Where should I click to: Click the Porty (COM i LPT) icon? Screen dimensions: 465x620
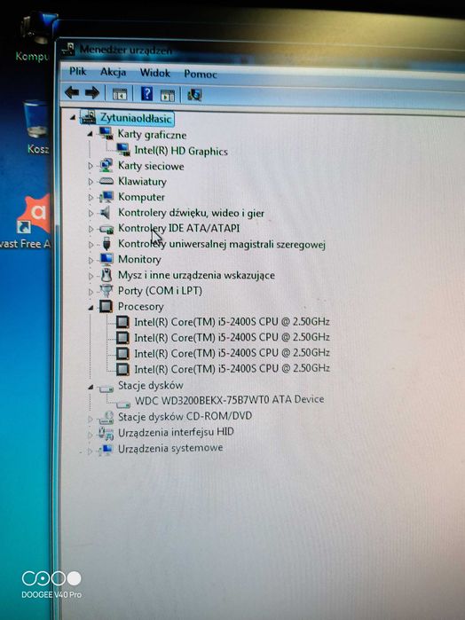tap(106, 291)
